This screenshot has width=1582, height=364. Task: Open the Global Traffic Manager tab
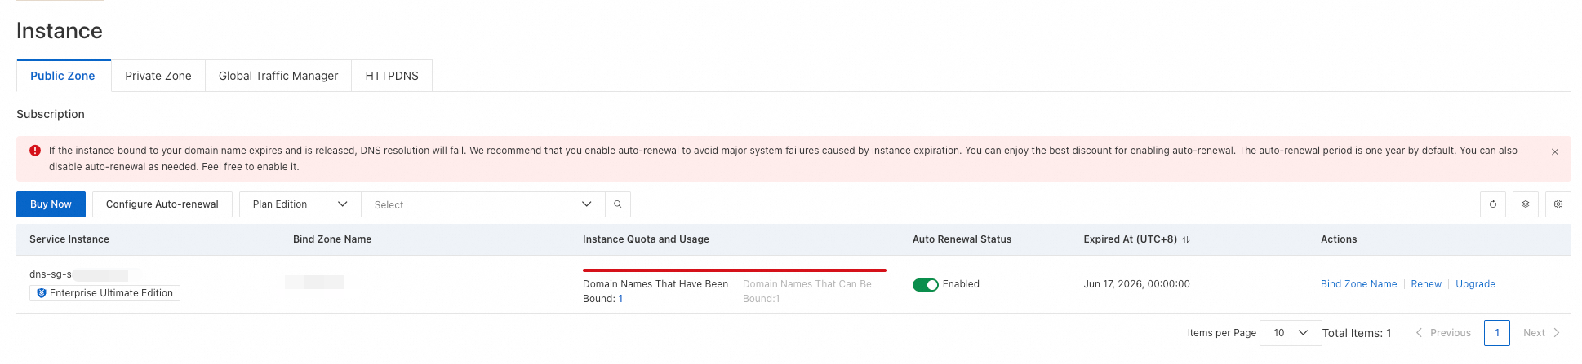pyautogui.click(x=278, y=76)
